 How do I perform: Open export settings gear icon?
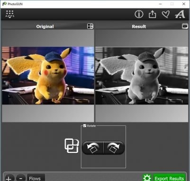click(x=147, y=178)
